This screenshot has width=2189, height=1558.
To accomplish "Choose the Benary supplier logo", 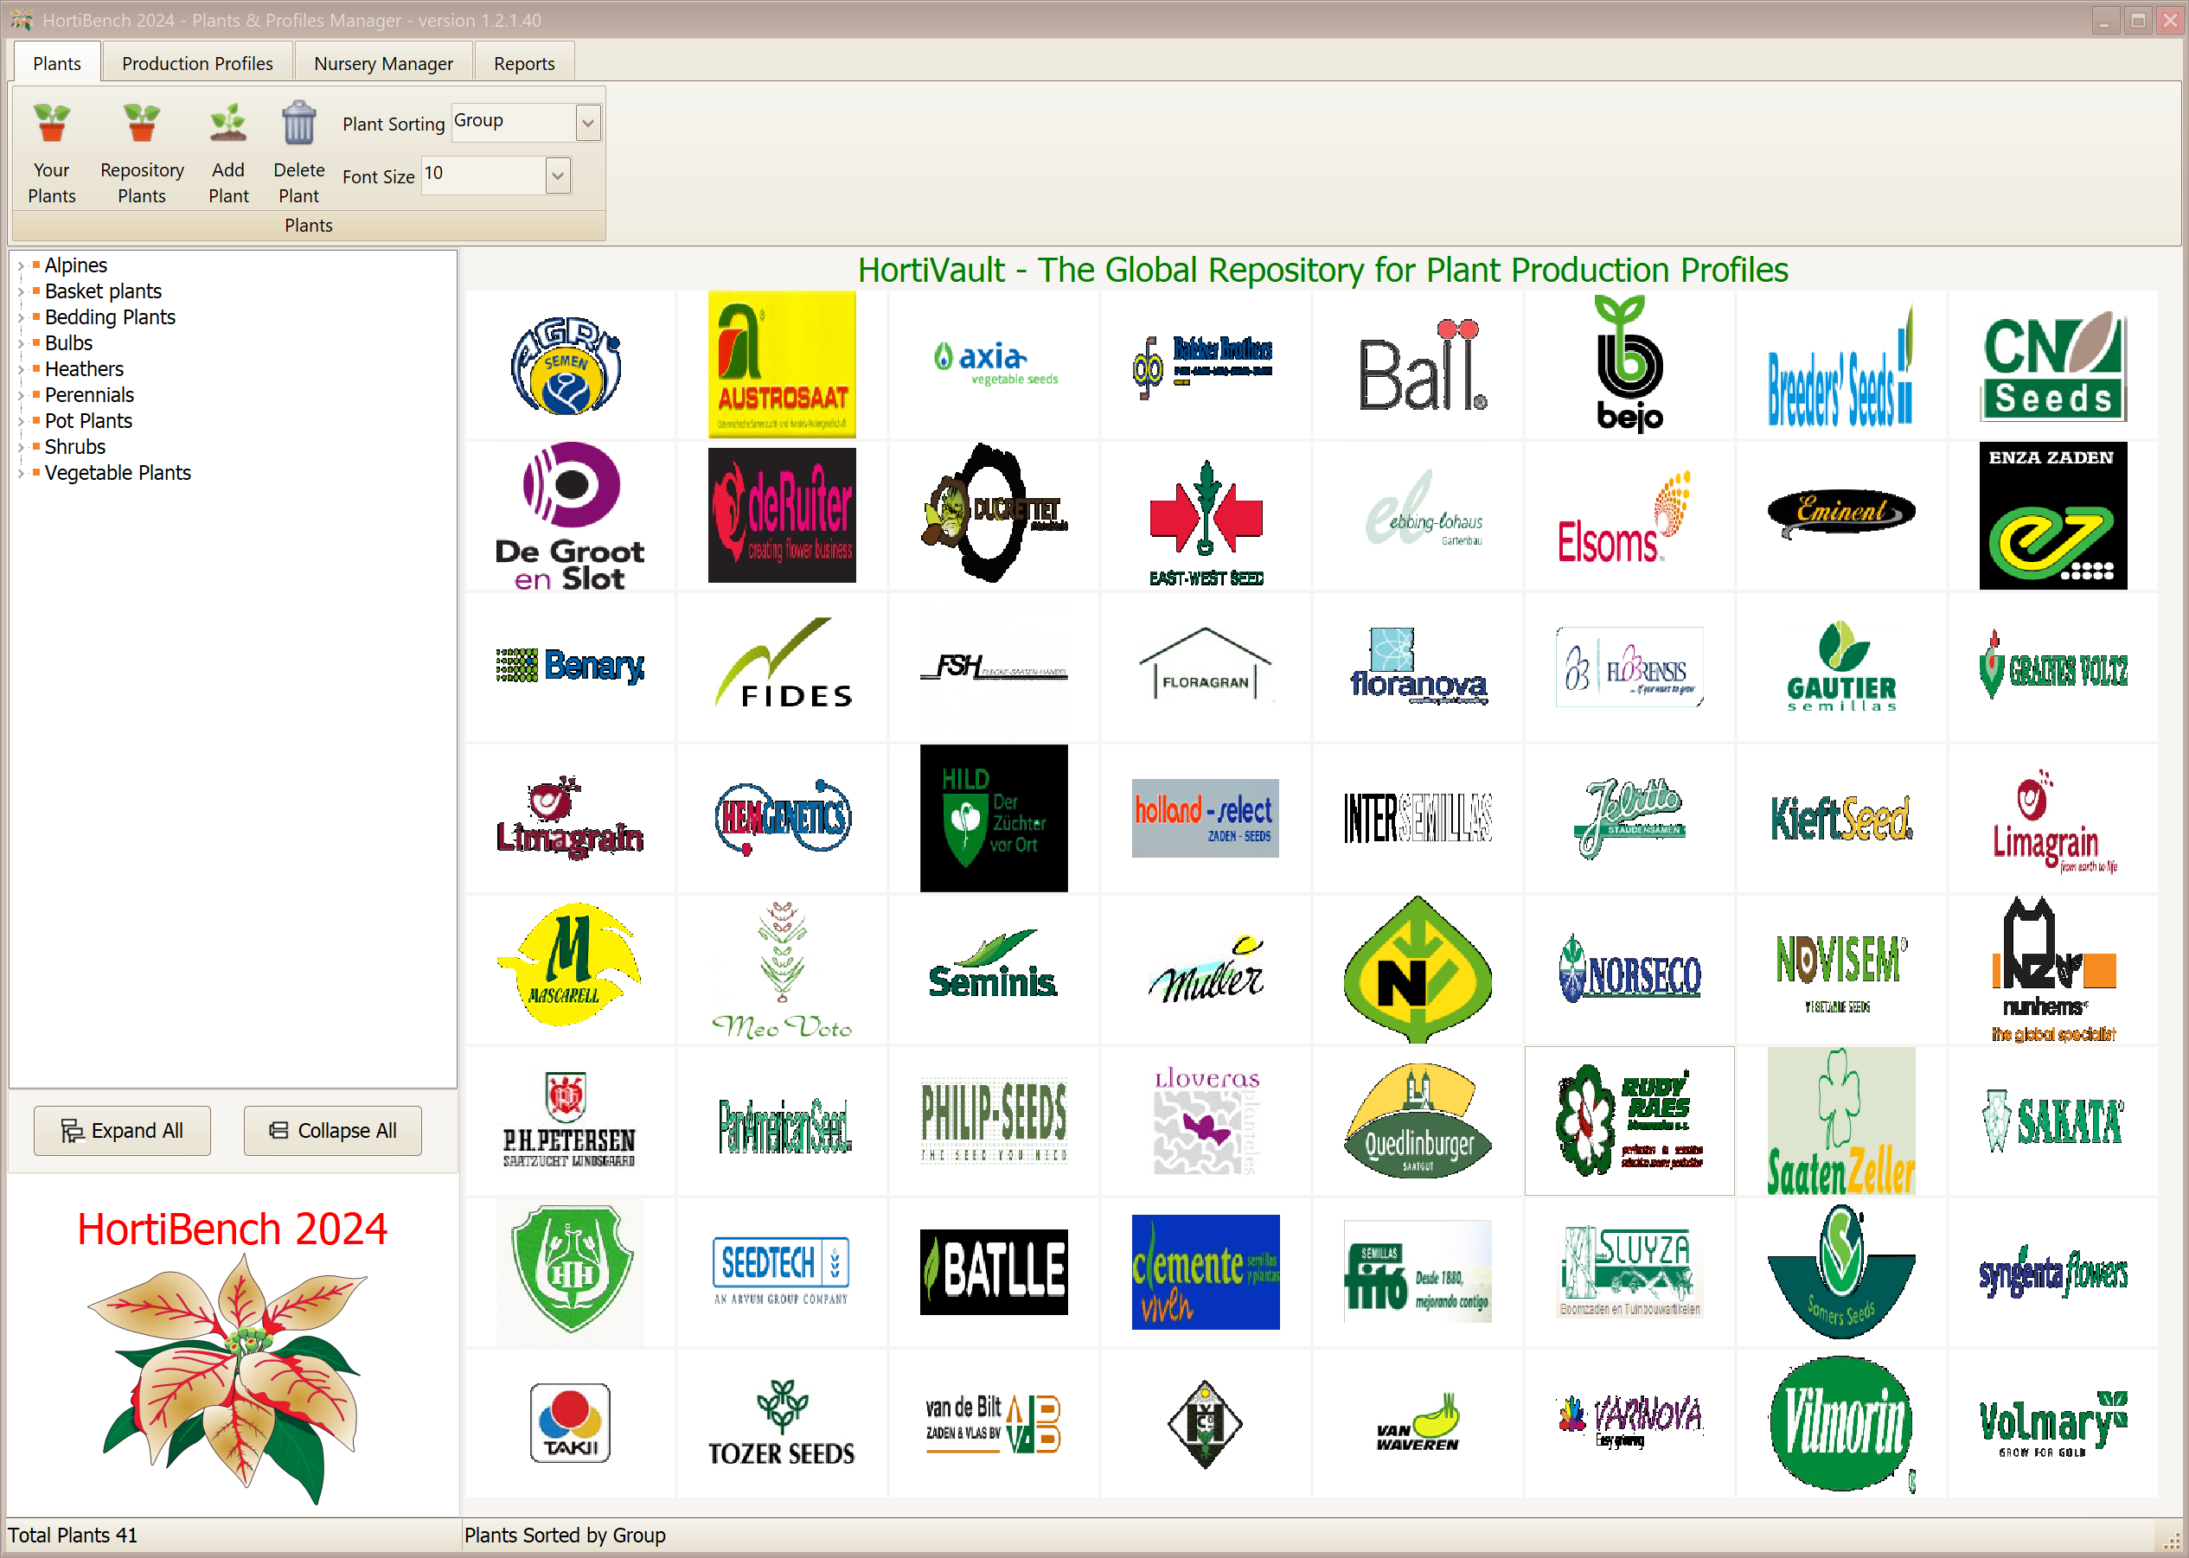I will [570, 666].
